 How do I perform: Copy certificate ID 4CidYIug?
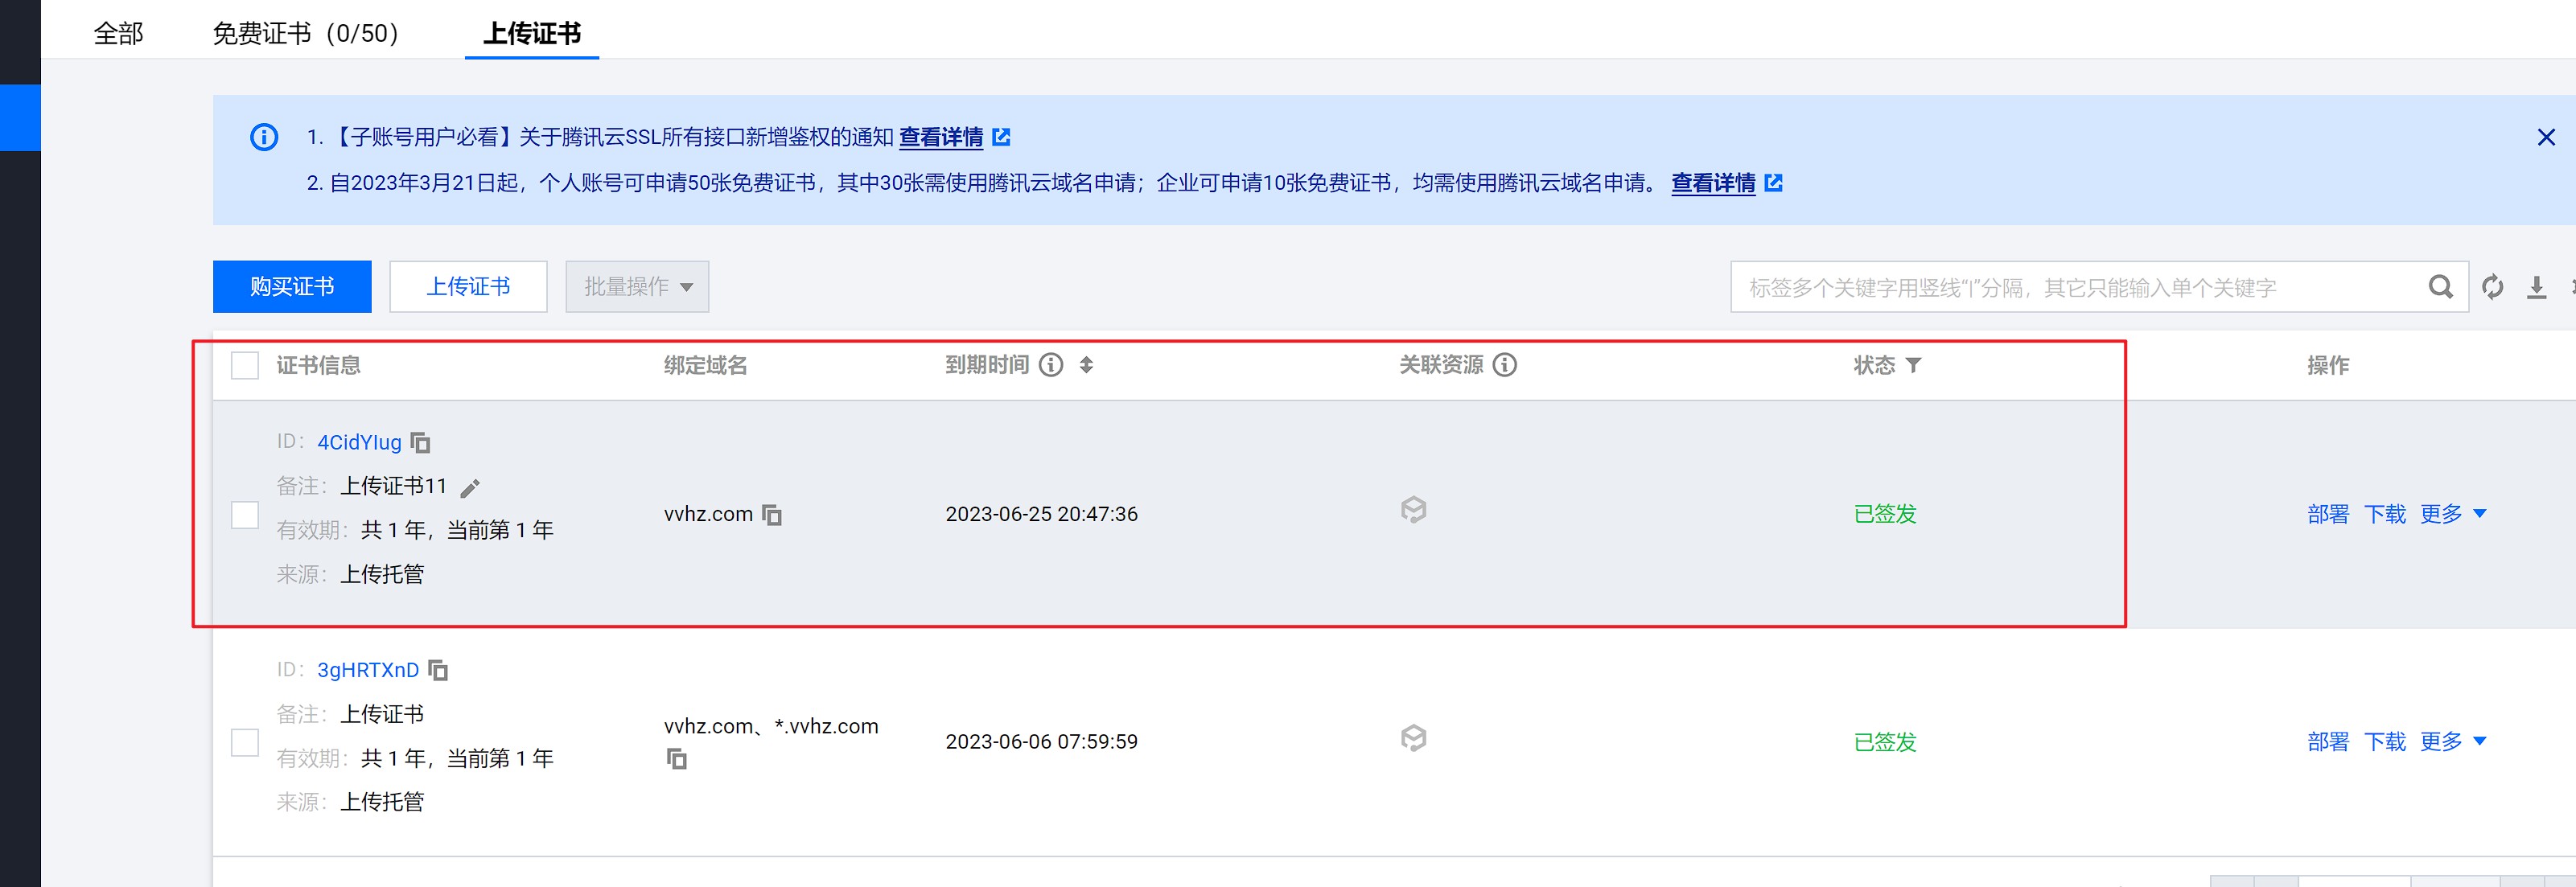421,442
